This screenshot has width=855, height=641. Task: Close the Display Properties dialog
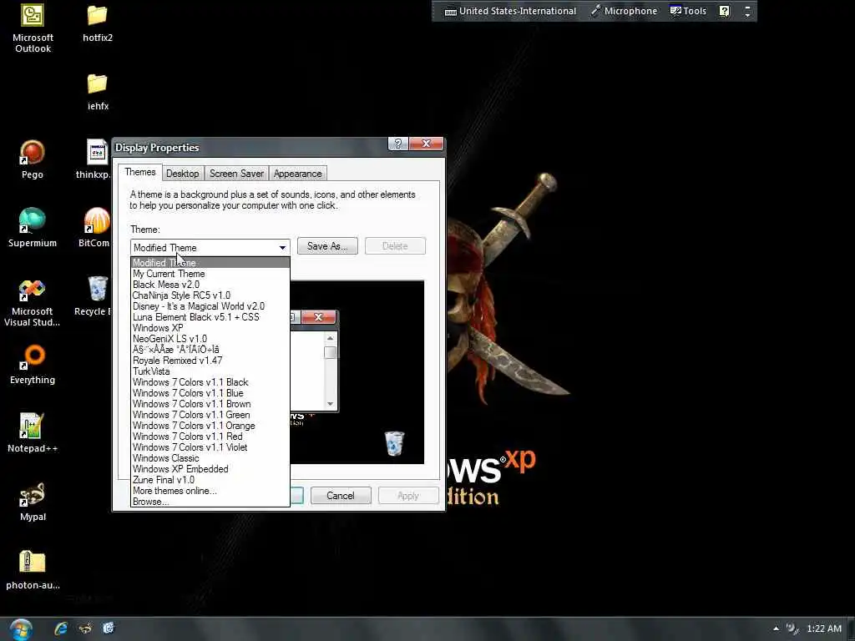427,144
